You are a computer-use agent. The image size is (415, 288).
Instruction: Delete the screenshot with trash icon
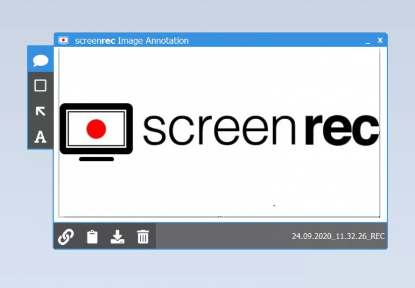point(143,236)
